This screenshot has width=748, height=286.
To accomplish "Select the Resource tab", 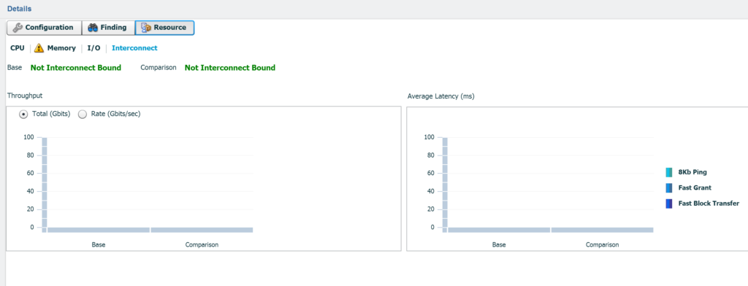I will tap(164, 28).
